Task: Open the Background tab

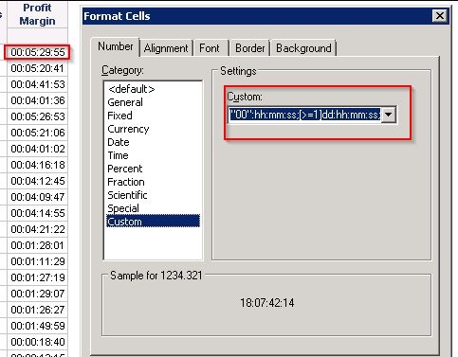Action: click(x=303, y=48)
